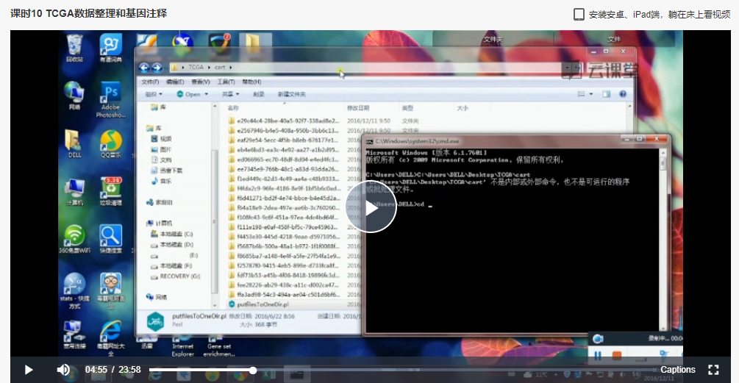Open the DELL user folder icon

(x=74, y=143)
